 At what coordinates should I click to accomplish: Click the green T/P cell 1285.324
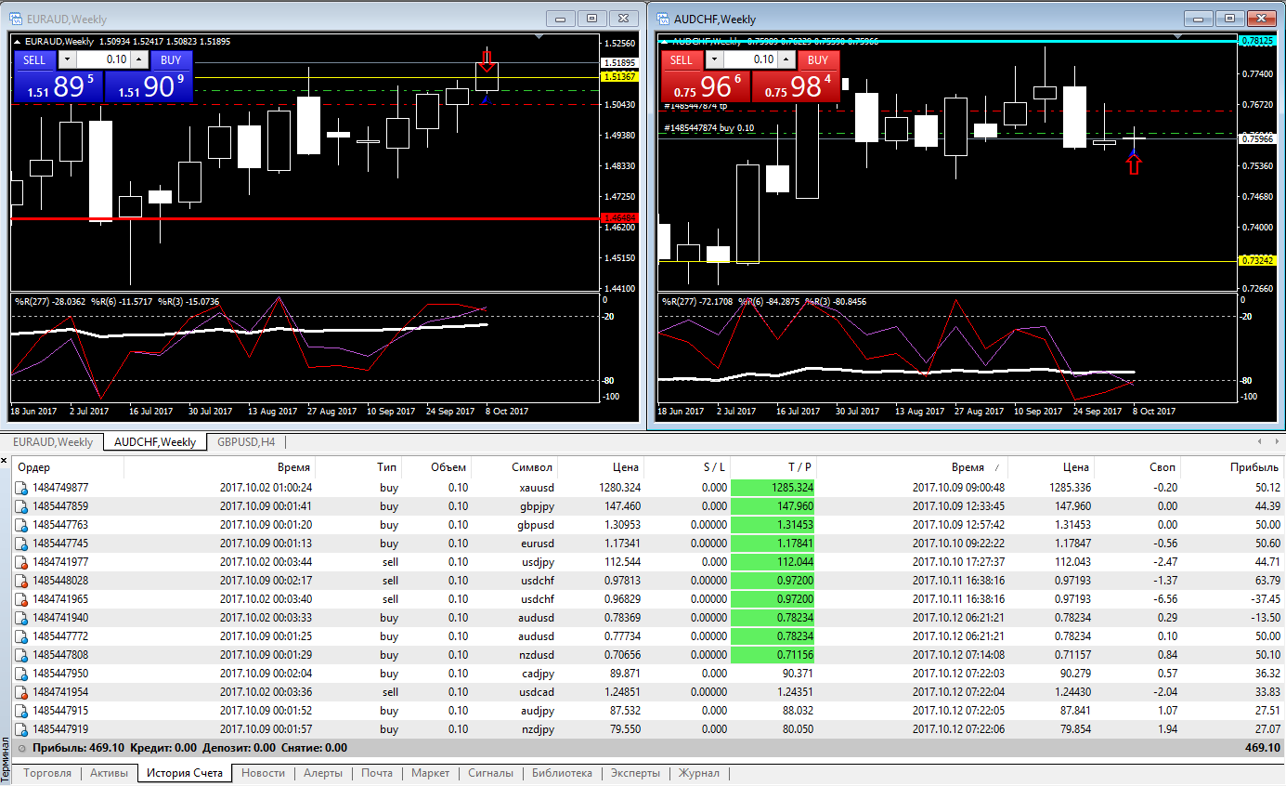click(x=773, y=488)
